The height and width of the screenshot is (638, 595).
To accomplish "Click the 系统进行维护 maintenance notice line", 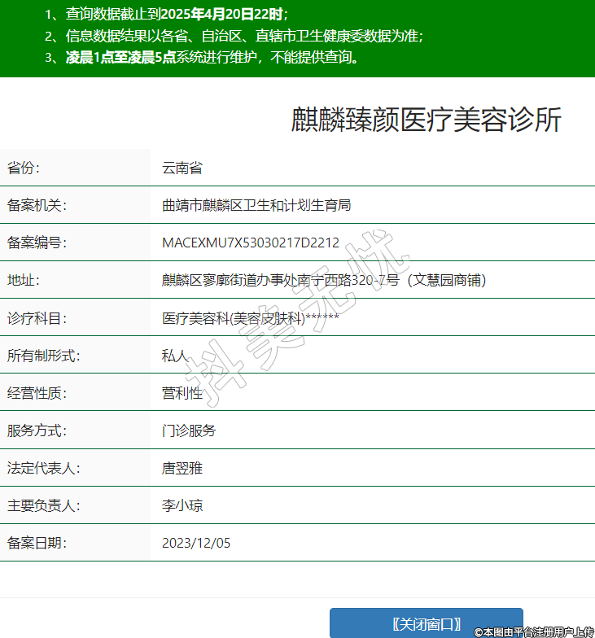I will 212,58.
